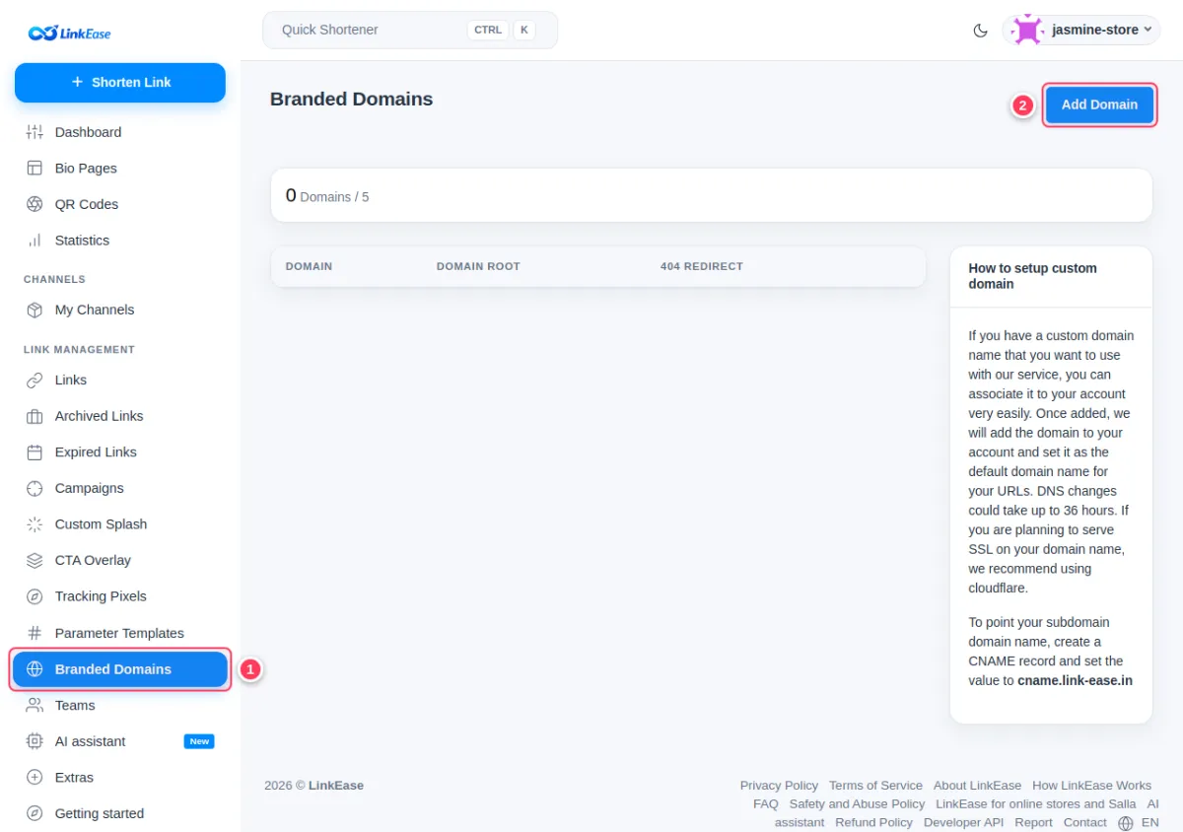Viewport: 1183px width, 832px height.
Task: Click the AI assistant chip icon
Action: click(x=35, y=741)
